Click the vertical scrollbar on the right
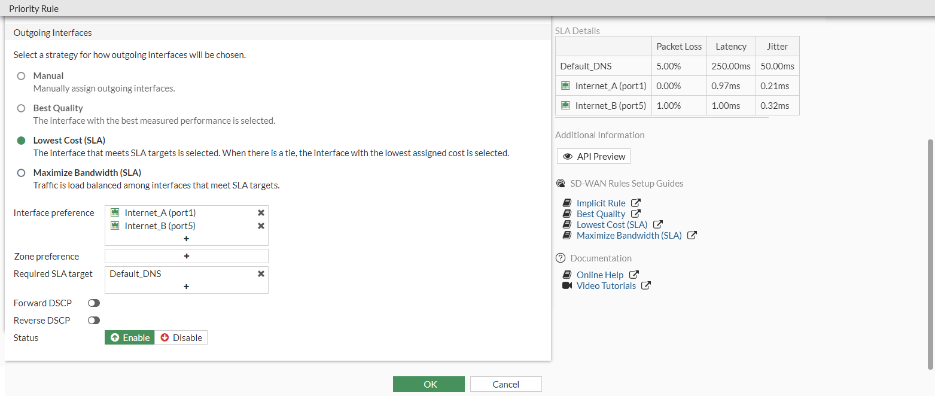Image resolution: width=935 pixels, height=396 pixels. (930, 254)
